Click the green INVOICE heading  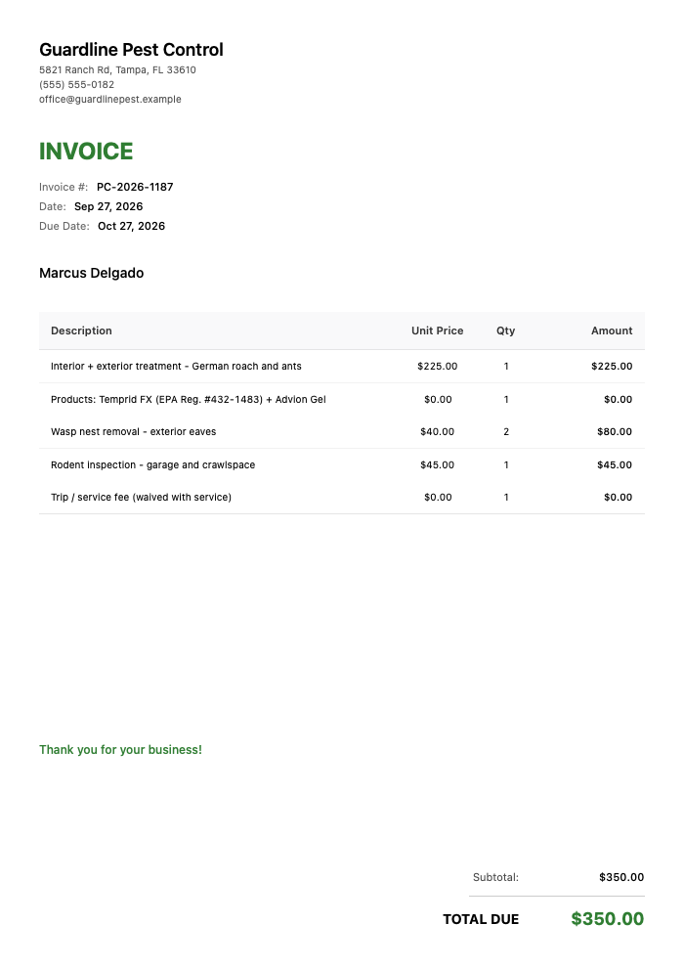click(86, 152)
